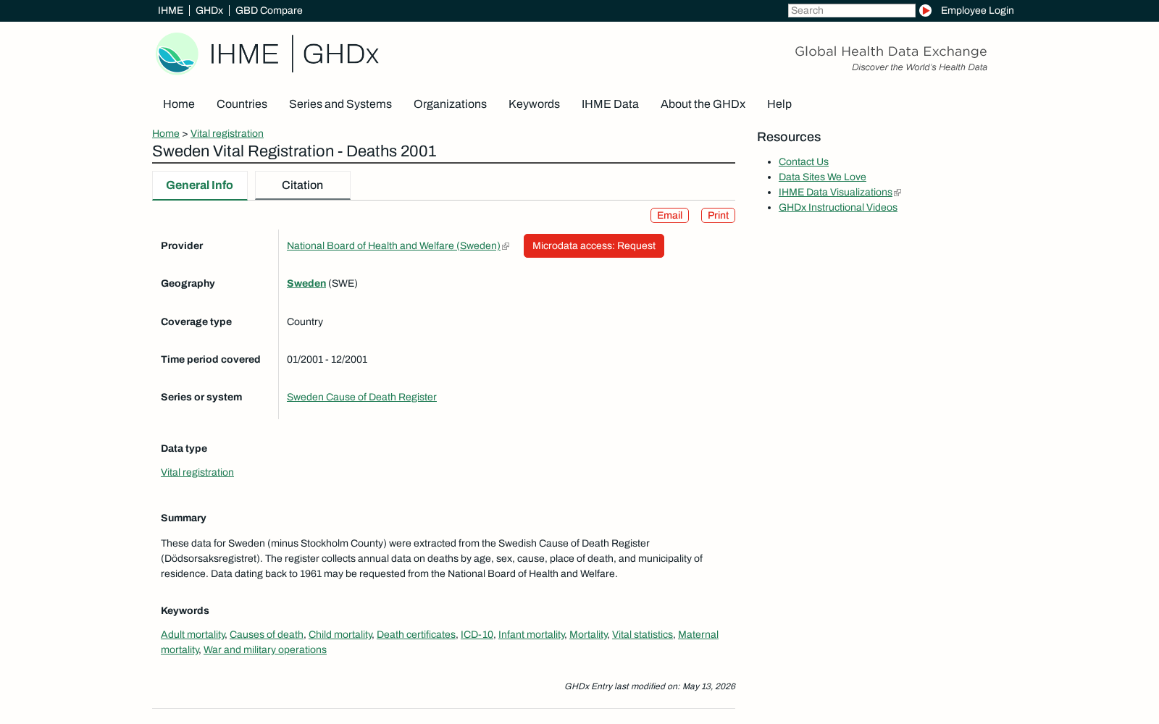Screen dimensions: 1159x724
Task: Open Vital registration under Data type
Action: pyautogui.click(x=197, y=473)
